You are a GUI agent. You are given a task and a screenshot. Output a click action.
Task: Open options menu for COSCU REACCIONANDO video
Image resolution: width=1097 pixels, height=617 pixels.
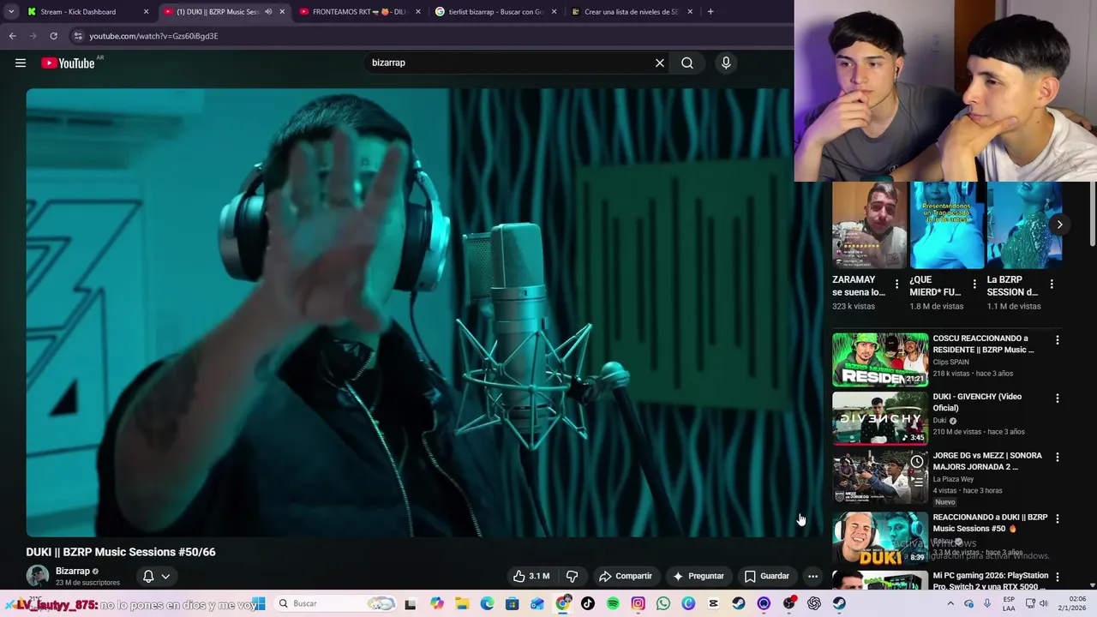click(1057, 340)
